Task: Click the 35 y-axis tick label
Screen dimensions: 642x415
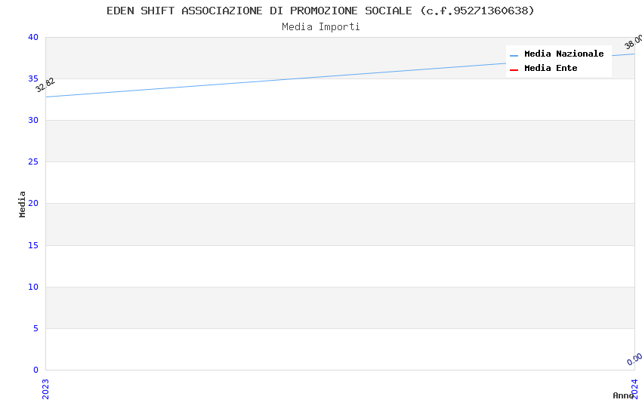Action: click(x=33, y=78)
